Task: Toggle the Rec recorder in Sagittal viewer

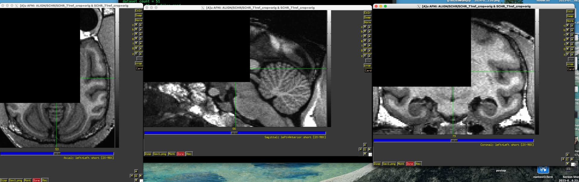Action: (189, 154)
